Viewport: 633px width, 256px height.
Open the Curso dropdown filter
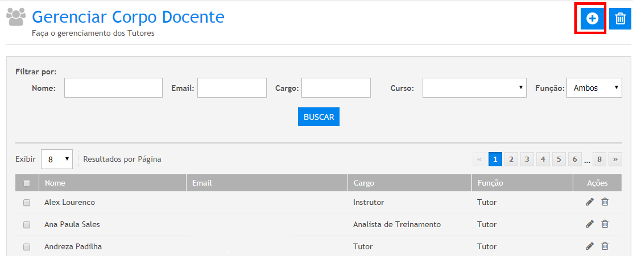tap(474, 88)
